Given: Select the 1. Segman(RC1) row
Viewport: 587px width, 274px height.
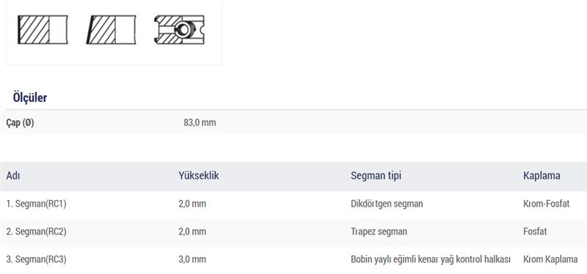Looking at the screenshot, I should (x=293, y=204).
